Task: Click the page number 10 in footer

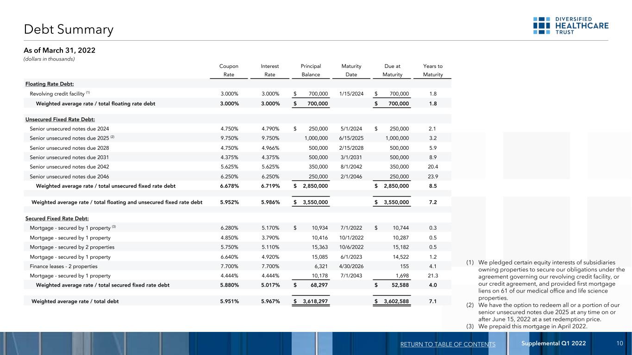Action: coord(620,343)
